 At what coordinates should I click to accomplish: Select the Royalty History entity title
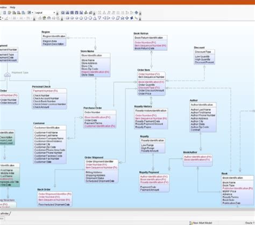(143, 106)
